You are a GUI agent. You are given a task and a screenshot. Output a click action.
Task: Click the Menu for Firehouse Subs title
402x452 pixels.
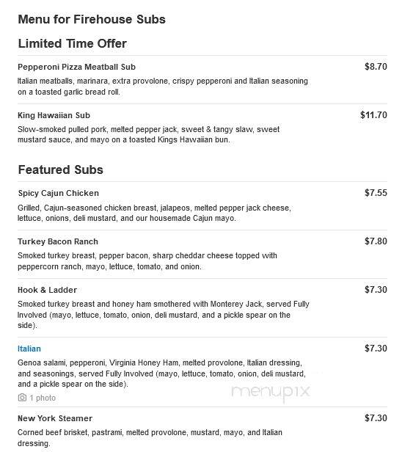92,19
